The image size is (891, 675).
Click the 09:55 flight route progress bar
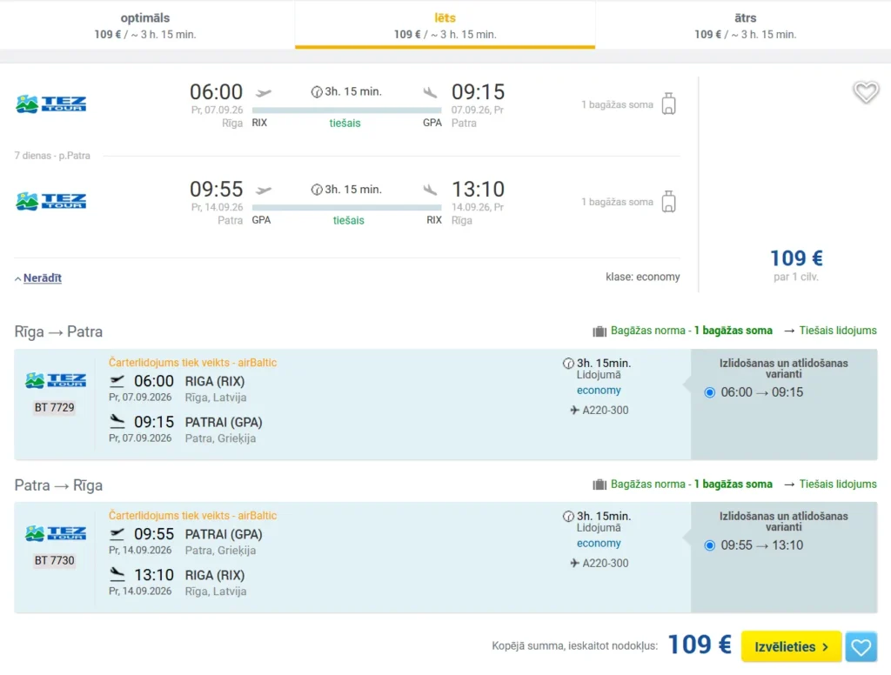click(x=346, y=208)
